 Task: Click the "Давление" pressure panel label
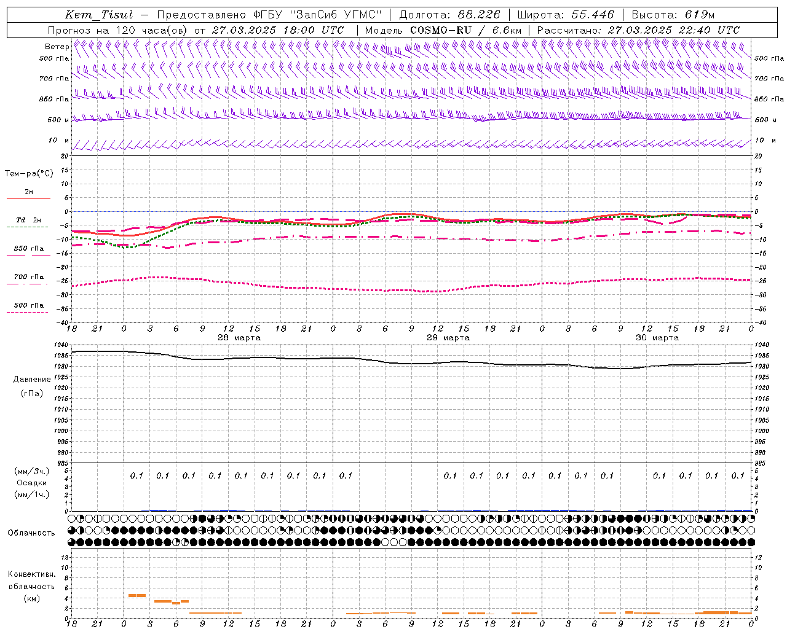click(32, 380)
